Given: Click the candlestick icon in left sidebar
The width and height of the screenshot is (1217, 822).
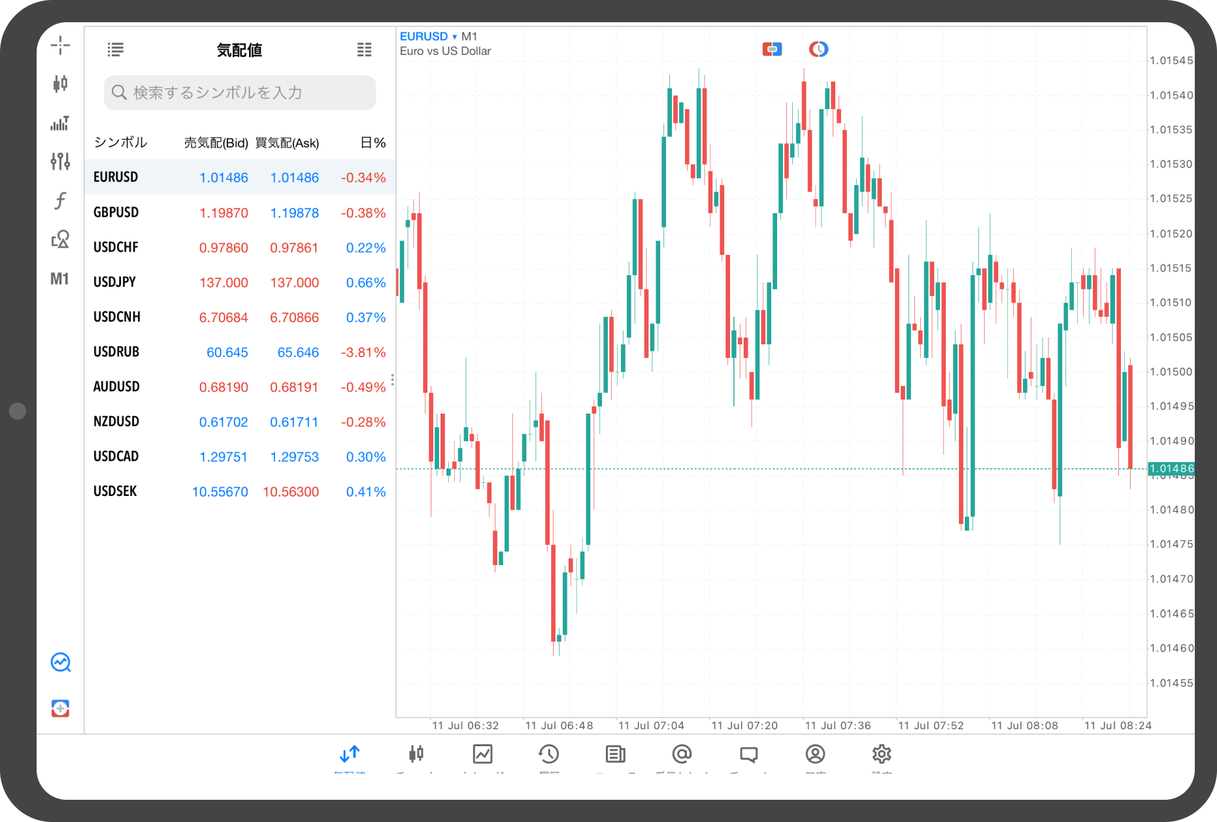Looking at the screenshot, I should coord(60,84).
